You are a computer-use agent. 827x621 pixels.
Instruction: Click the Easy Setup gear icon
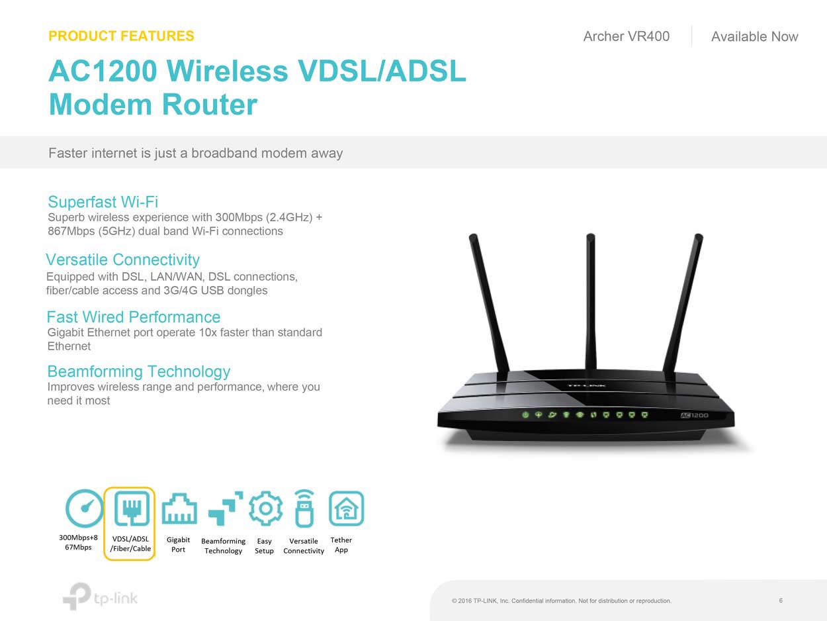pyautogui.click(x=265, y=508)
